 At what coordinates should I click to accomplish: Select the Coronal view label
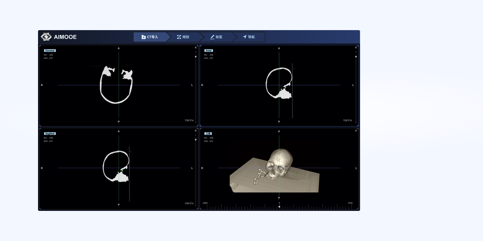50,51
